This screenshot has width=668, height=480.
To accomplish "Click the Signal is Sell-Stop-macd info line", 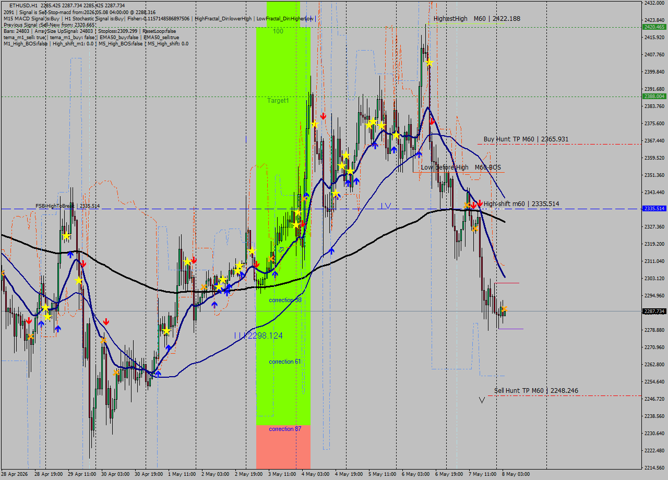I will tap(79, 12).
